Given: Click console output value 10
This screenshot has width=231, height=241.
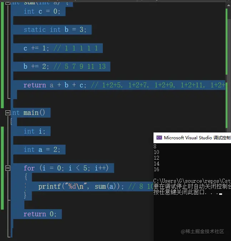Looking at the screenshot, I should pyautogui.click(x=156, y=152).
